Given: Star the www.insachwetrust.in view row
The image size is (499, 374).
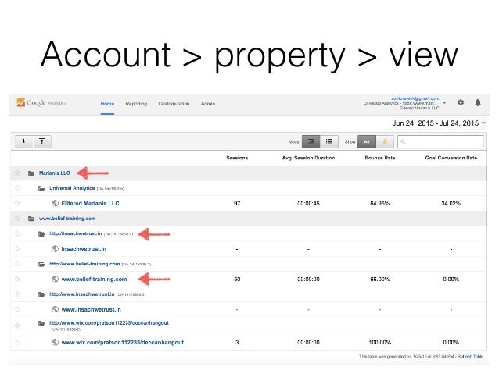Looking at the screenshot, I should pyautogui.click(x=17, y=309).
